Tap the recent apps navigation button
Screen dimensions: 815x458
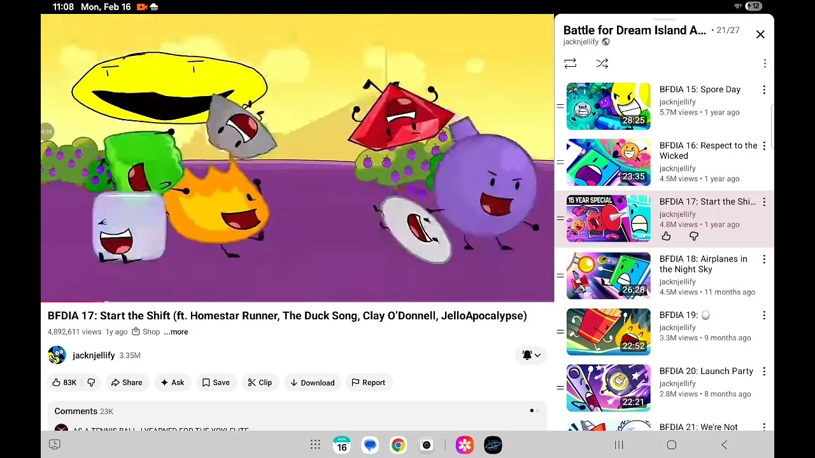[x=619, y=445]
